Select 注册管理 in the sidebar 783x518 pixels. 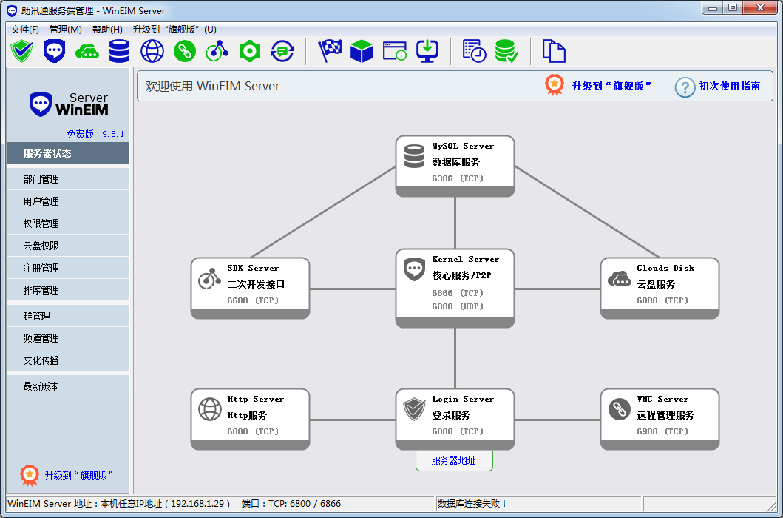pos(68,268)
